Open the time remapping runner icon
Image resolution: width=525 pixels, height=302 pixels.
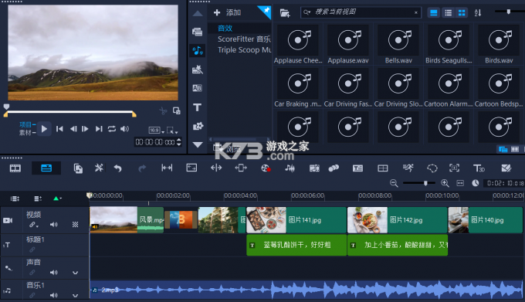tap(408, 168)
